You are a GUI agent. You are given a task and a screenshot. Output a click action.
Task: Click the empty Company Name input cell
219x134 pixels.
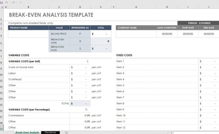(x=136, y=34)
